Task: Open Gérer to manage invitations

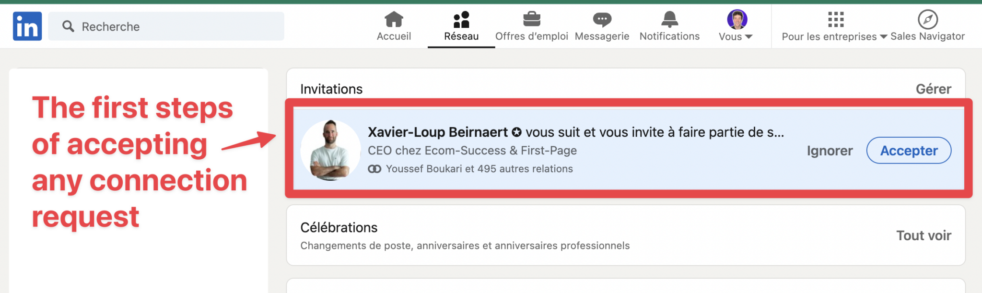Action: pyautogui.click(x=934, y=89)
